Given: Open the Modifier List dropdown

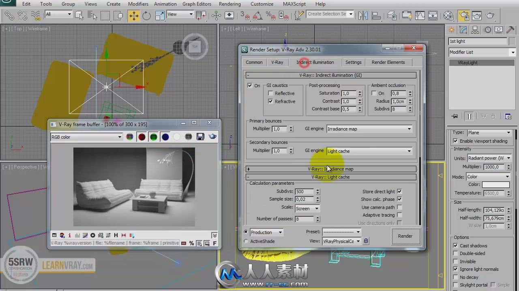Looking at the screenshot, I should pyautogui.click(x=482, y=52).
